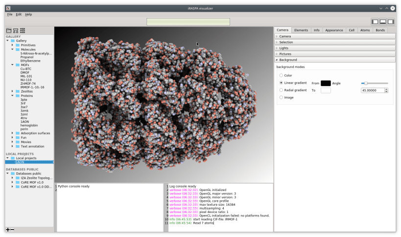Viewport: 401px width, 237px height.
Task: Expand the Text annotation folder
Action: [x=12, y=146]
